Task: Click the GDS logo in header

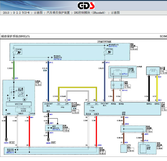Action: [86, 6]
